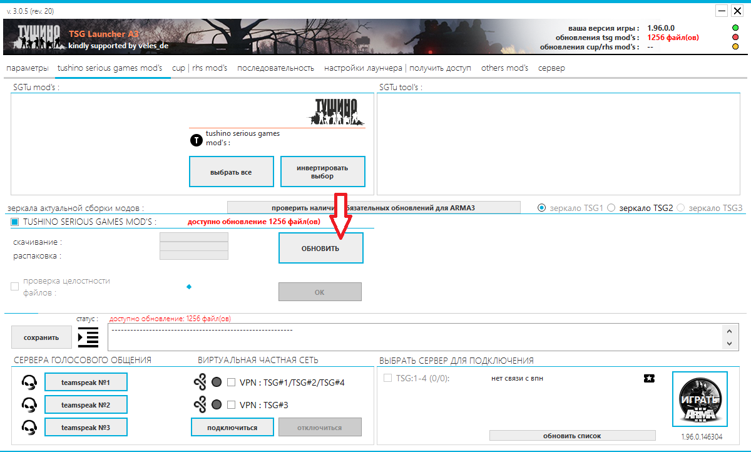Click the TSG:1-4 server favorite star icon

coord(649,378)
